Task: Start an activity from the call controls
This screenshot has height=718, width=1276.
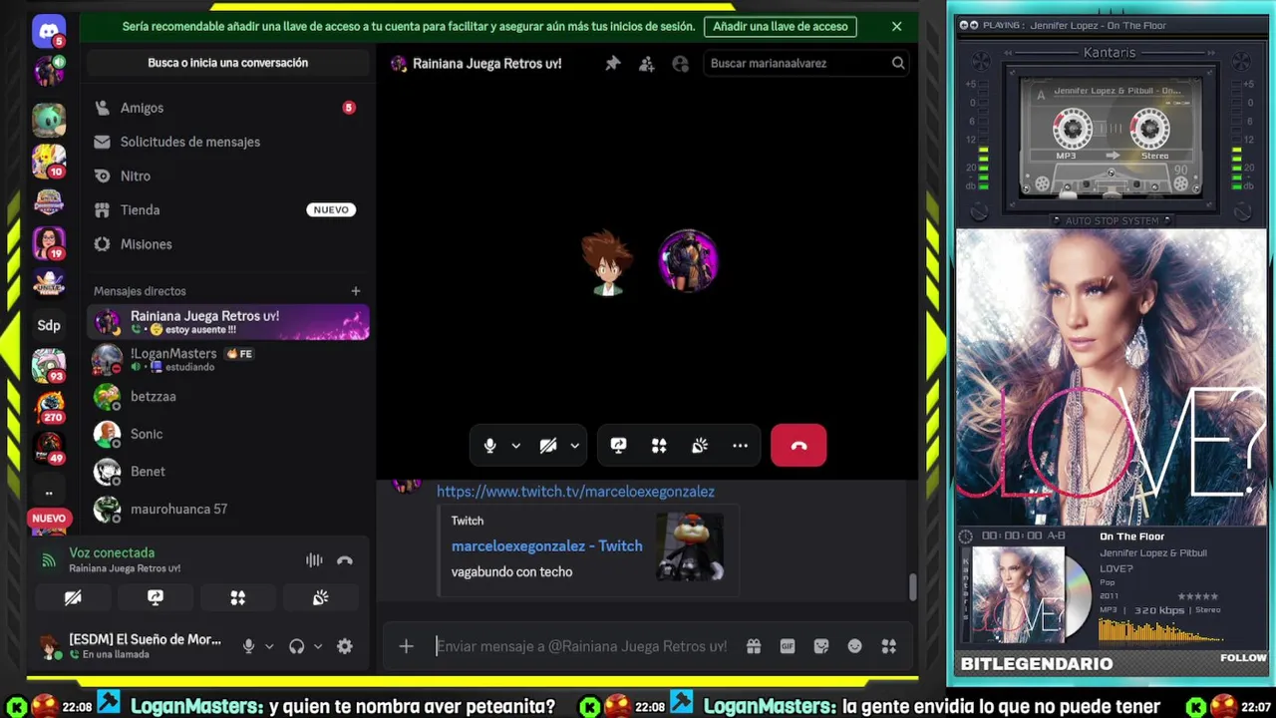Action: tap(659, 446)
